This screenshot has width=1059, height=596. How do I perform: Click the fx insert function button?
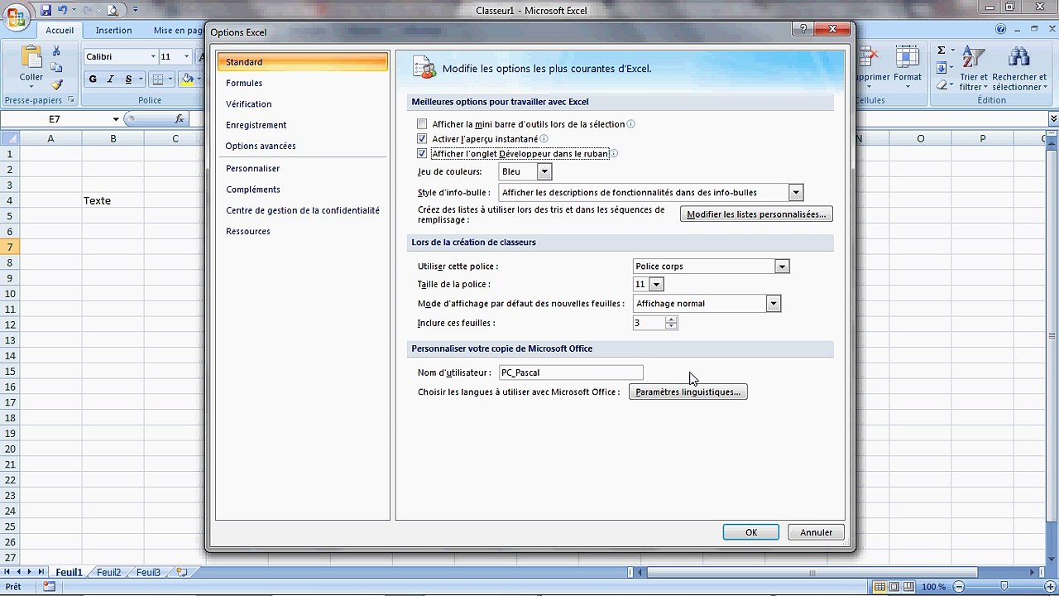(179, 119)
